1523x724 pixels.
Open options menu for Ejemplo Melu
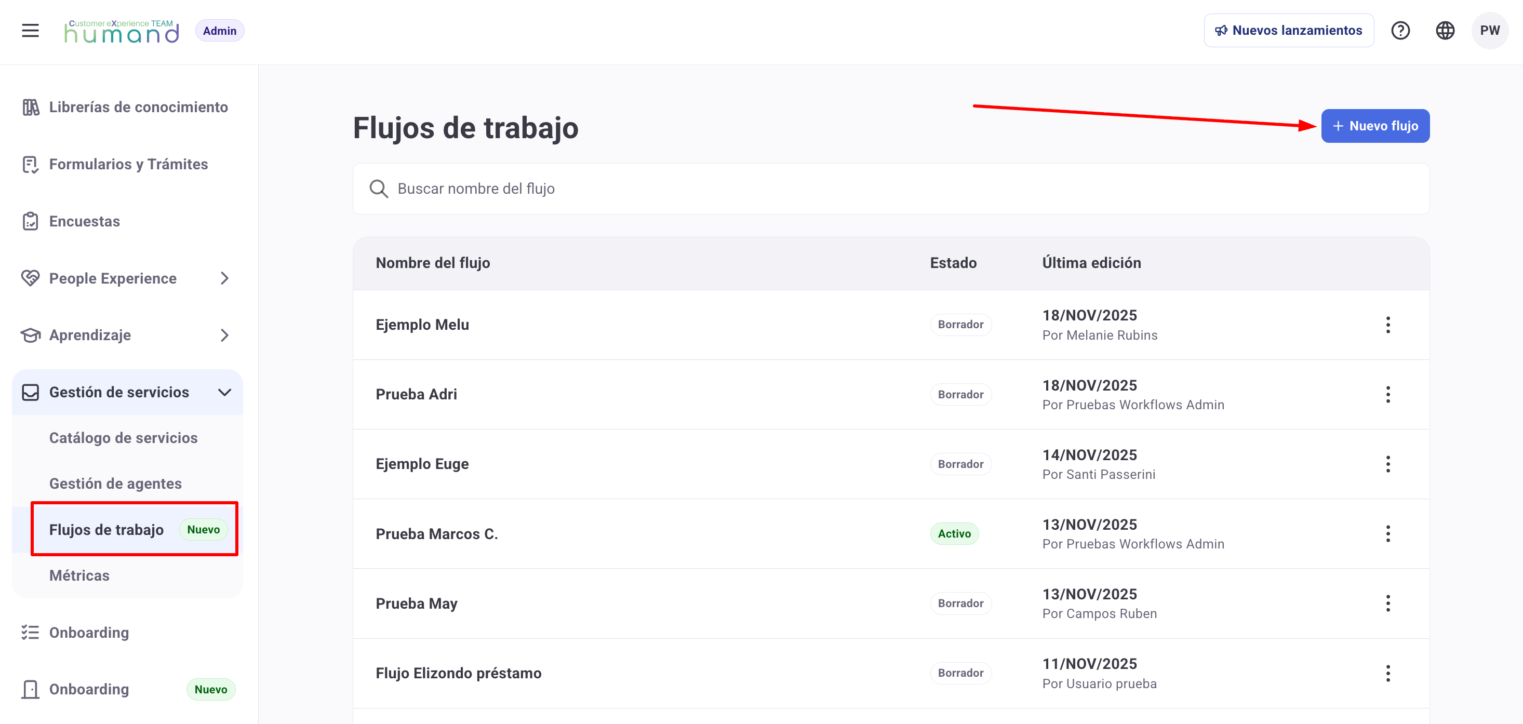(x=1387, y=325)
